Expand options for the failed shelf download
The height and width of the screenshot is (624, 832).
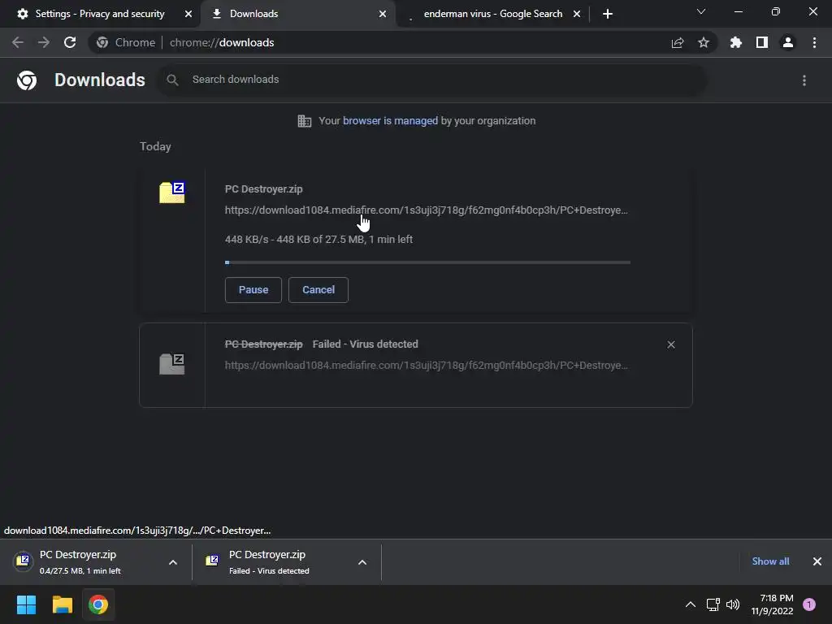(x=362, y=562)
